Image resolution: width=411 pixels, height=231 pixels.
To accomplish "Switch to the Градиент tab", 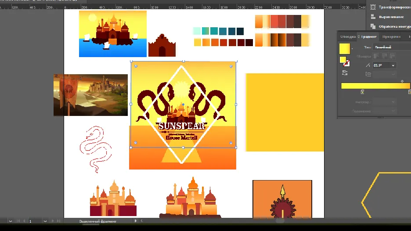I will point(369,37).
